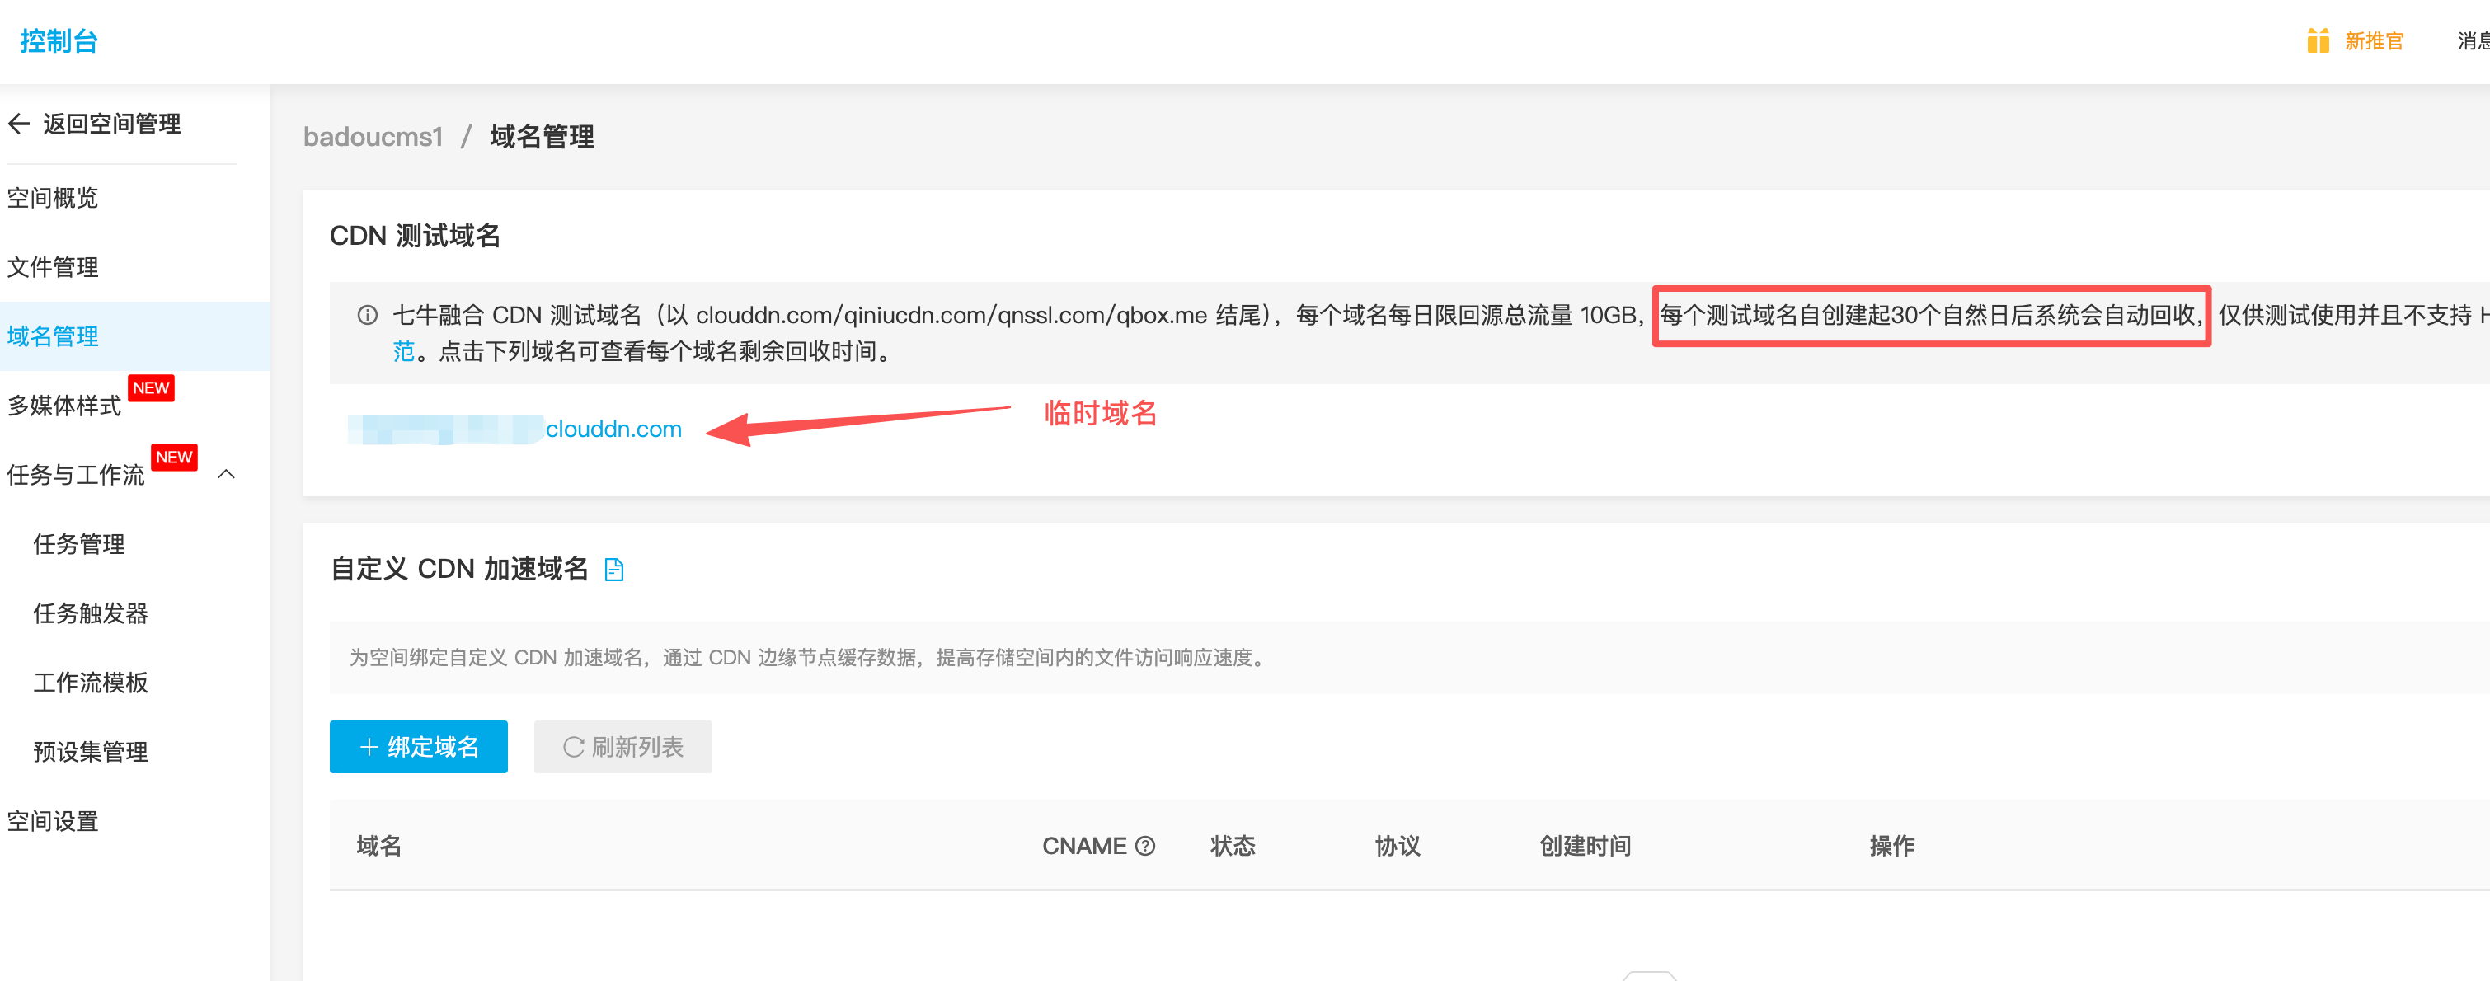Collapse the 任务与工作流 chevron
The image size is (2490, 981).
point(226,475)
